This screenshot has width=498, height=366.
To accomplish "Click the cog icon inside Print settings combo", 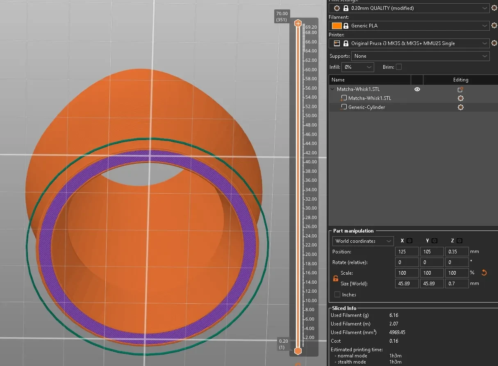I will coord(337,8).
